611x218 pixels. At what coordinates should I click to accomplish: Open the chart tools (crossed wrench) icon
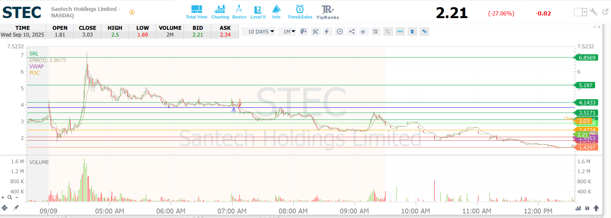coord(315,32)
